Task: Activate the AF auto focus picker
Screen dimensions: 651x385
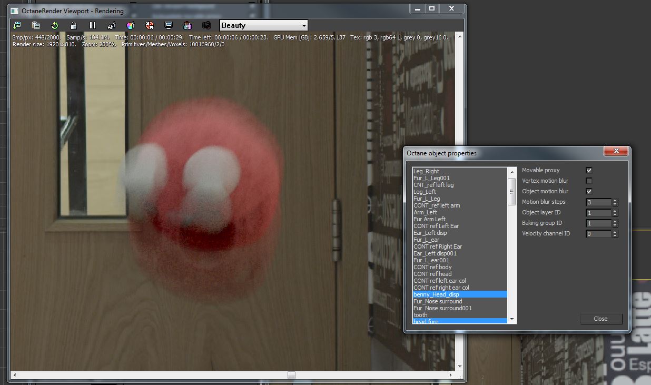Action: click(112, 25)
